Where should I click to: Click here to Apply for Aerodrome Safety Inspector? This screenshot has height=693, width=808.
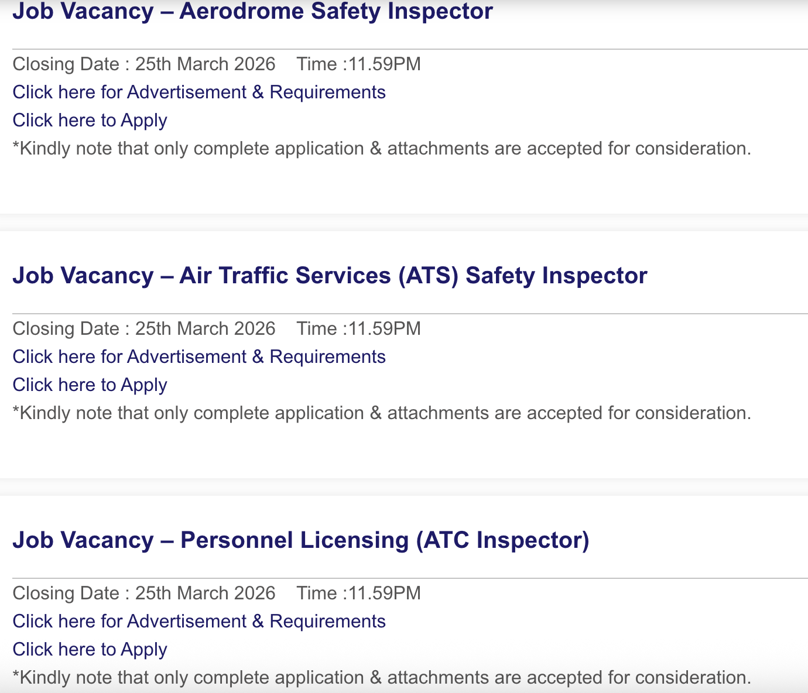(90, 121)
